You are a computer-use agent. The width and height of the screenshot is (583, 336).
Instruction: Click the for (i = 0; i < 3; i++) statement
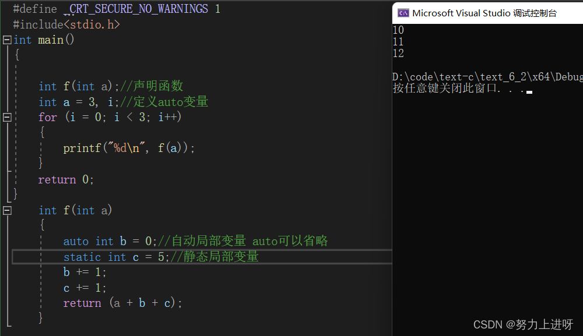click(x=110, y=117)
